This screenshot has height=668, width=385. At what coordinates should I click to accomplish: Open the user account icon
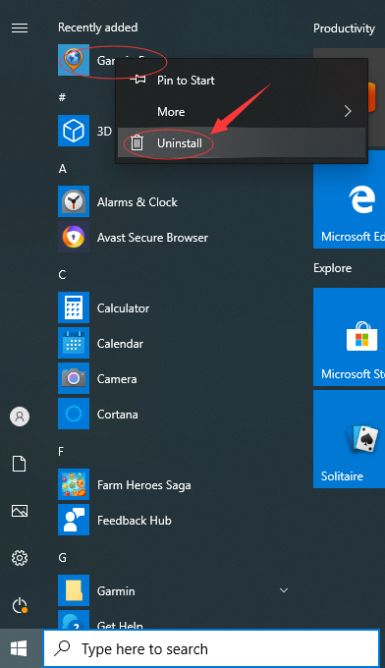point(20,417)
